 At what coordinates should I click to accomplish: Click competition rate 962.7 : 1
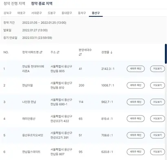pos(107,102)
